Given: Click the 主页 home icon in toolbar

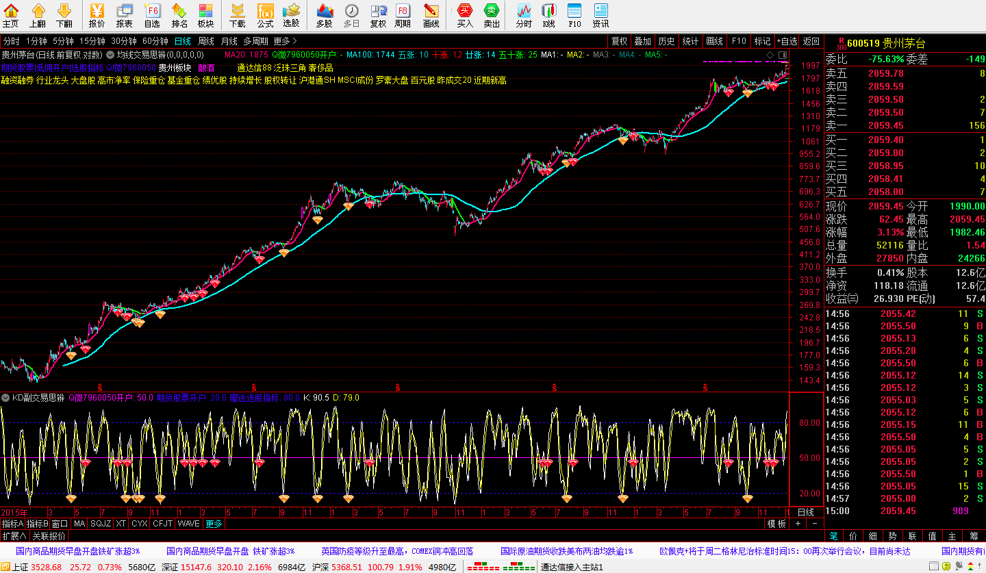Looking at the screenshot, I should coord(11,15).
